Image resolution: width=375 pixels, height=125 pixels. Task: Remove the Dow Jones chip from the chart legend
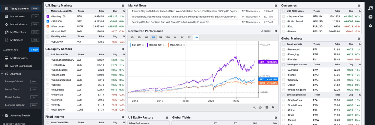pyautogui.click(x=184, y=45)
